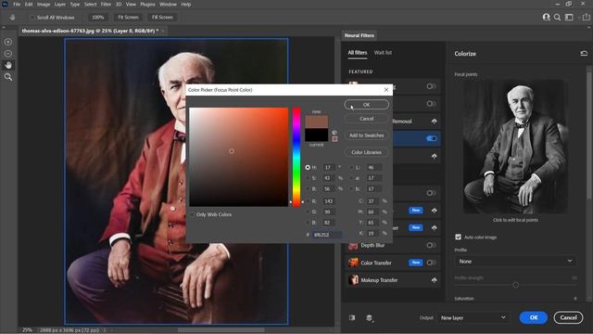Image resolution: width=593 pixels, height=334 pixels.
Task: Toggle the first featured filter switch
Action: (x=431, y=86)
